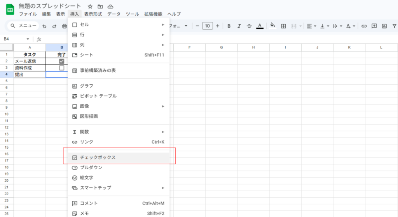Viewport: 398px width, 217px height.
Task: Open the ヘルプ menu
Action: click(174, 14)
